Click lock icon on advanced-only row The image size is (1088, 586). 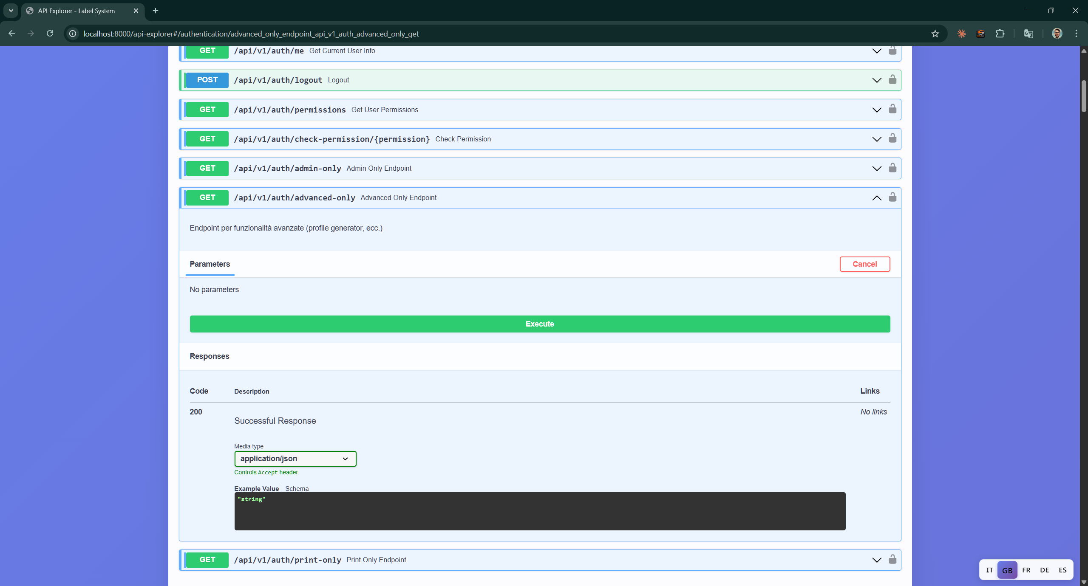pos(892,197)
